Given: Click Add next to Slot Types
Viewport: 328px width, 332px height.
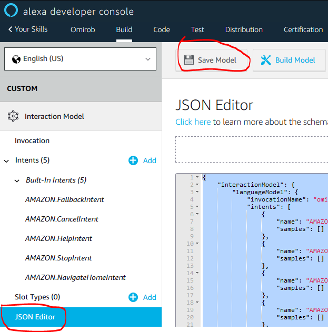Looking at the screenshot, I should pyautogui.click(x=150, y=297).
